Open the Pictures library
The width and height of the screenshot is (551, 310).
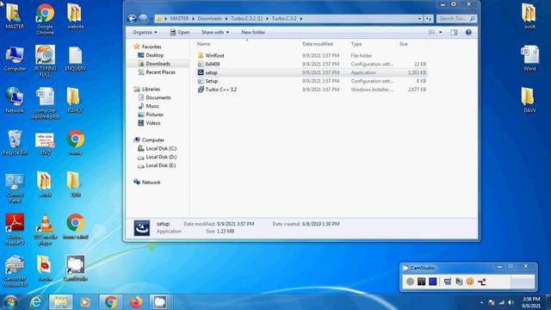[154, 115]
